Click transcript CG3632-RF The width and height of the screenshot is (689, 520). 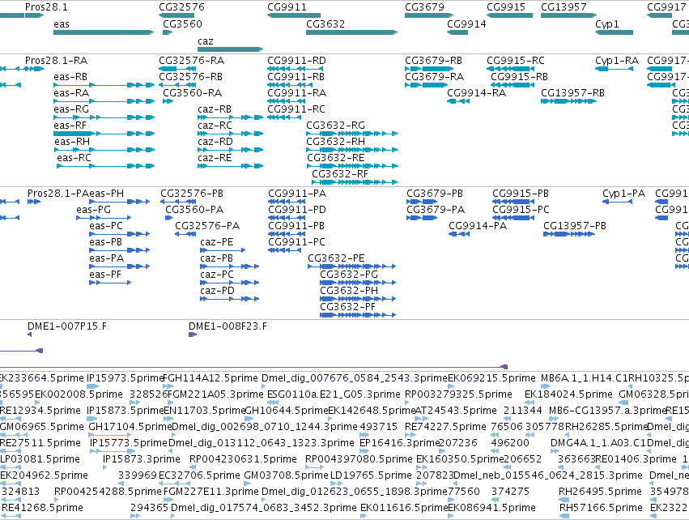coord(340,174)
